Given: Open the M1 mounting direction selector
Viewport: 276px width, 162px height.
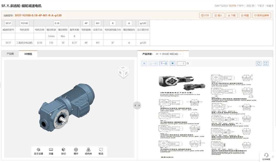Looking at the screenshot, I should [98, 23].
